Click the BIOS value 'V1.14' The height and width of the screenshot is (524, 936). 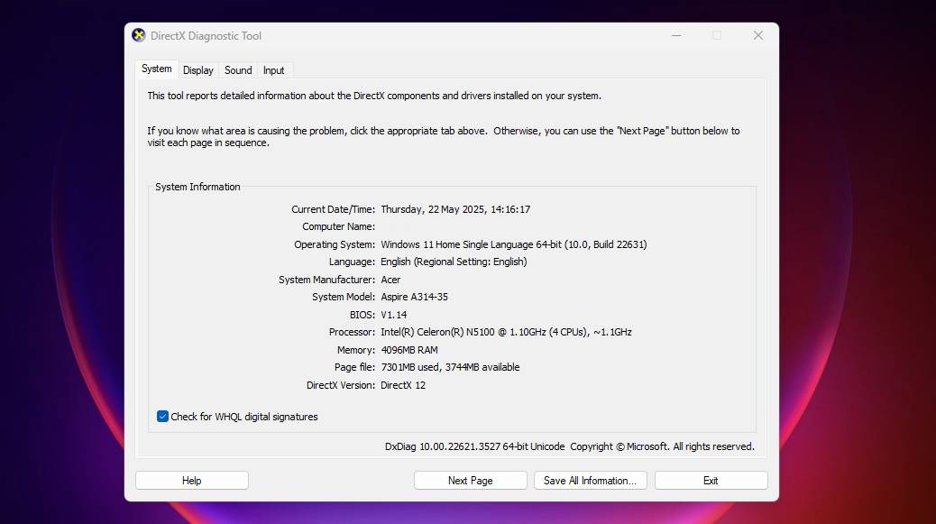tap(394, 315)
